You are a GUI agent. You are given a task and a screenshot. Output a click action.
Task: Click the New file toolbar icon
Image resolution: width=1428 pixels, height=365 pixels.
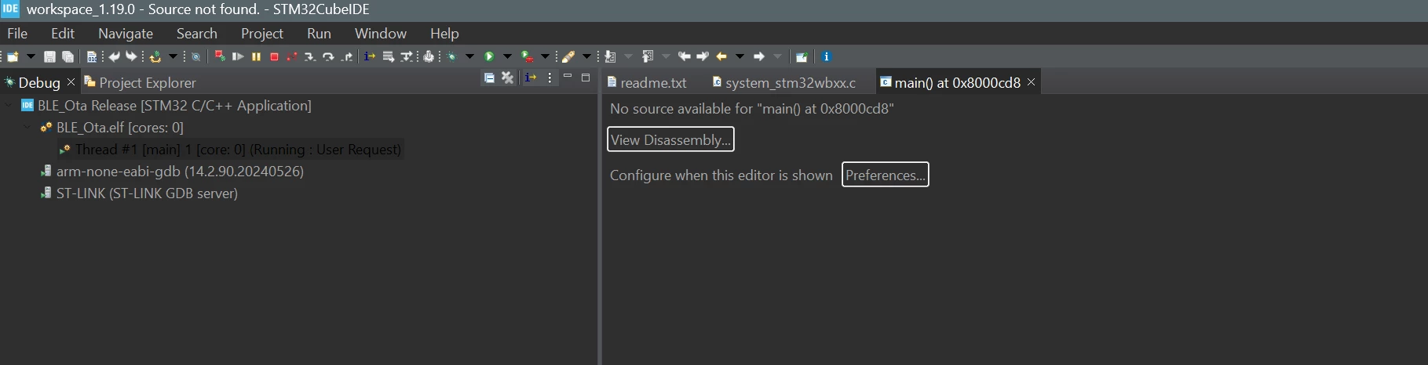point(13,56)
